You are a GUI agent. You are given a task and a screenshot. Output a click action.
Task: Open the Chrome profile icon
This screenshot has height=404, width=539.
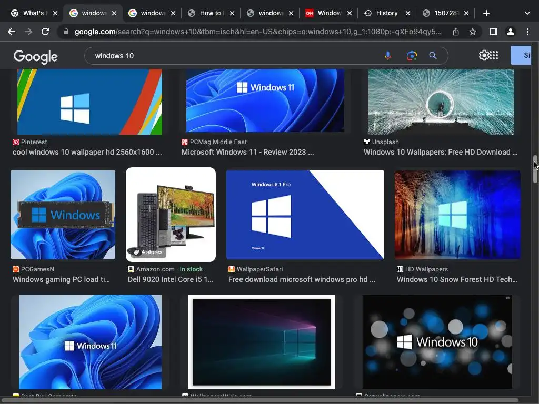[511, 32]
